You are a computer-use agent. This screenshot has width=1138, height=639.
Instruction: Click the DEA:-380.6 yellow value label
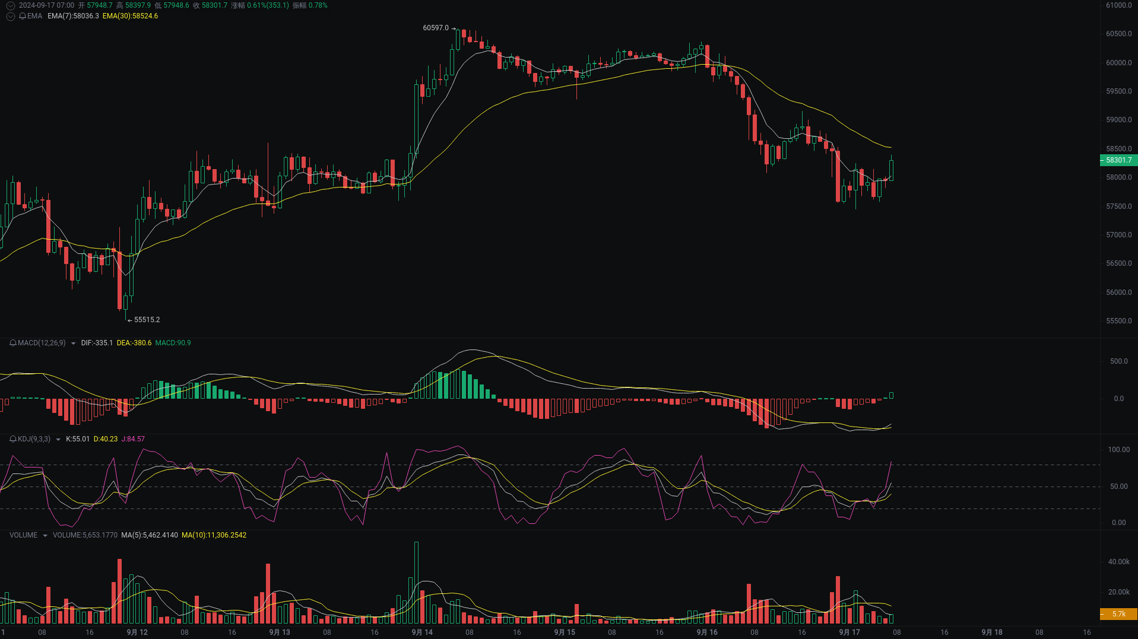point(134,343)
